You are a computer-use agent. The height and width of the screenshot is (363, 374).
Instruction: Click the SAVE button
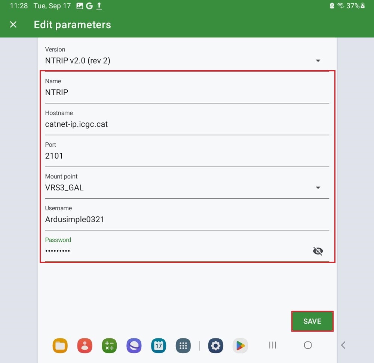click(312, 321)
